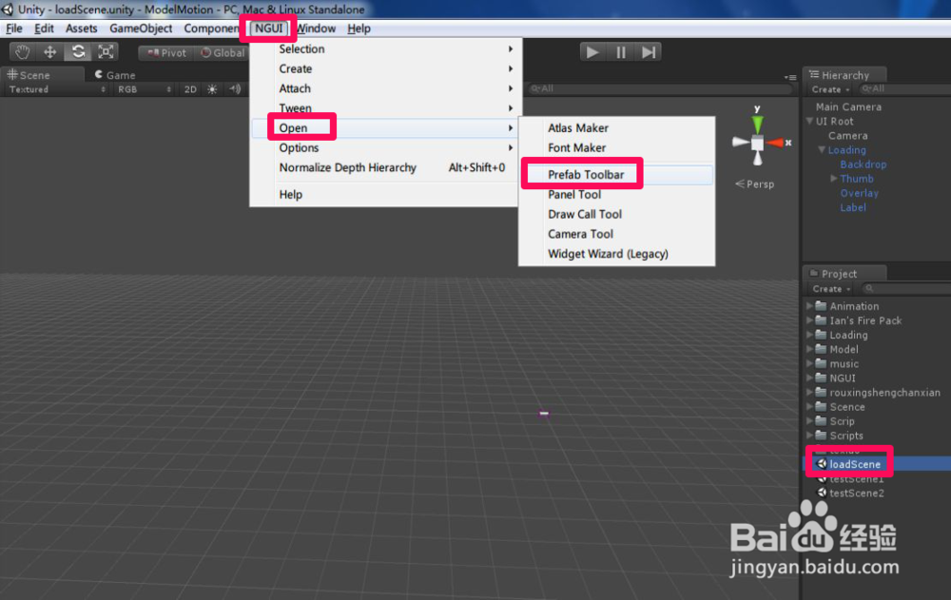The image size is (951, 600).
Task: Click the Pause button
Action: pyautogui.click(x=620, y=51)
